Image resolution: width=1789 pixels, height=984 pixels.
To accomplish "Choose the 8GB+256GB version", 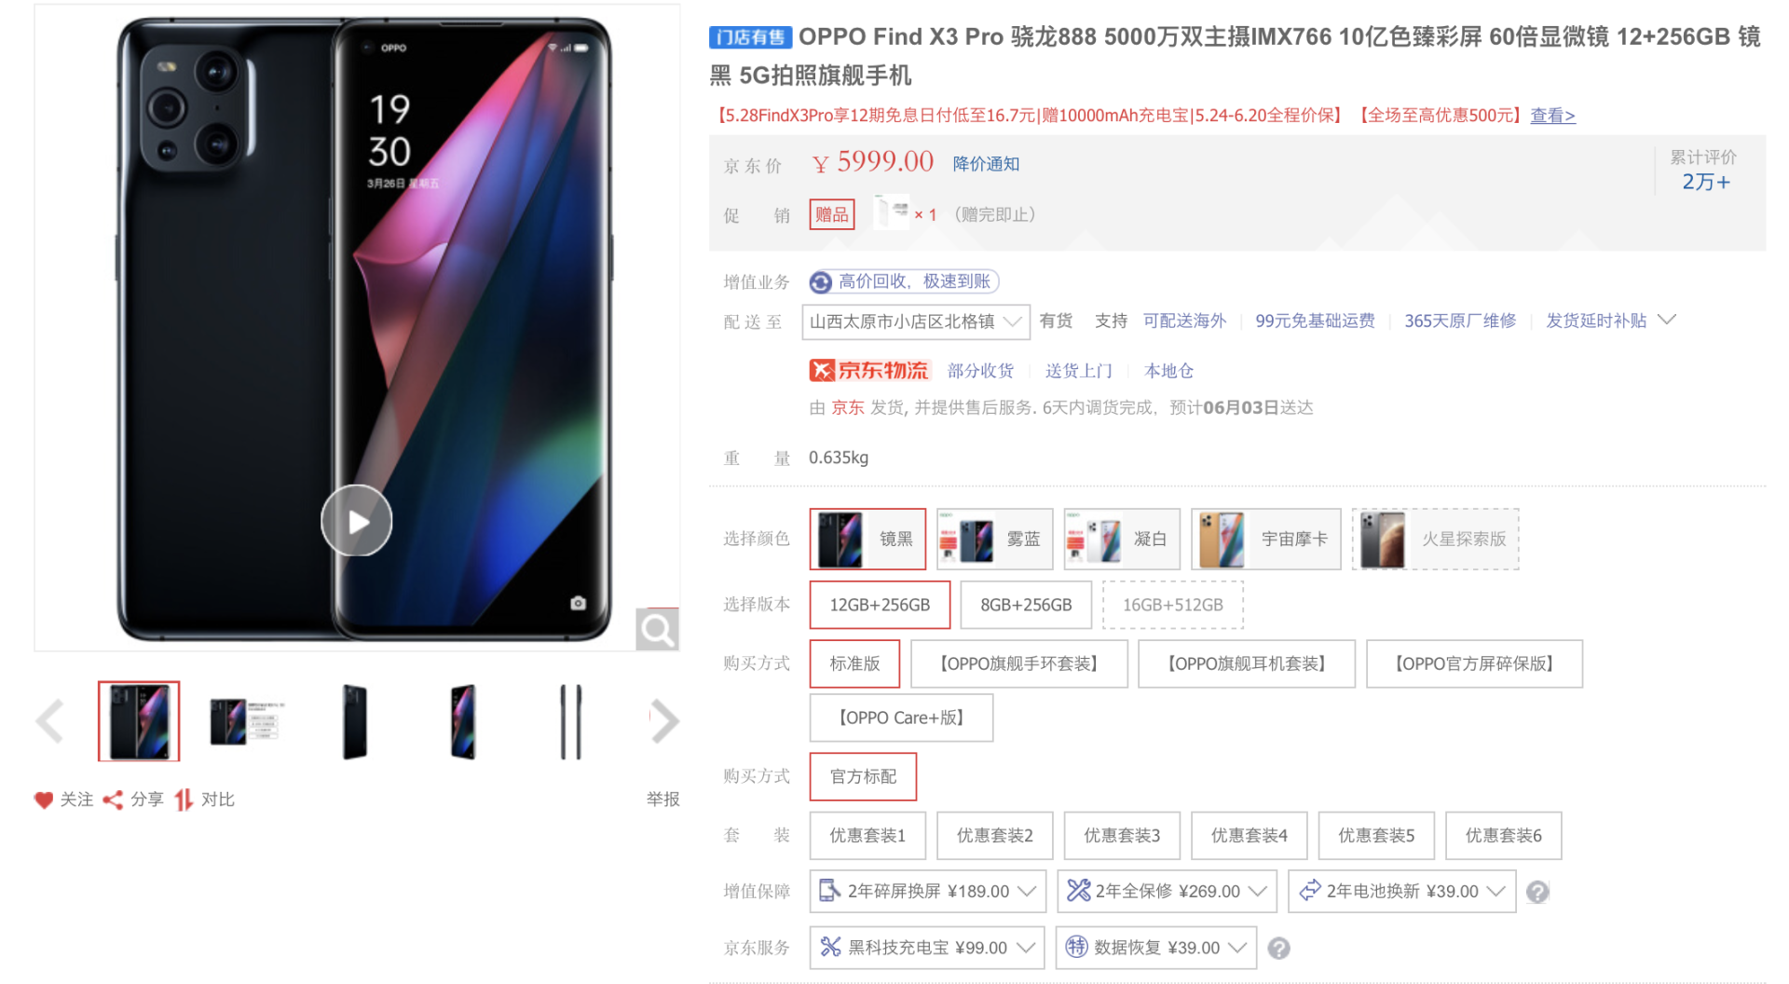I will pyautogui.click(x=1026, y=605).
